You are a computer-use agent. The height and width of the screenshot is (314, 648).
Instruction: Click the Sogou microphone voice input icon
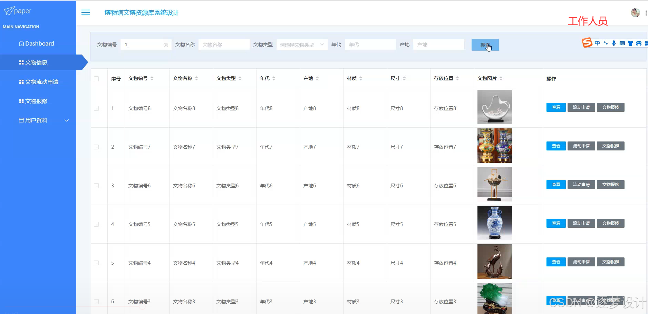click(613, 43)
